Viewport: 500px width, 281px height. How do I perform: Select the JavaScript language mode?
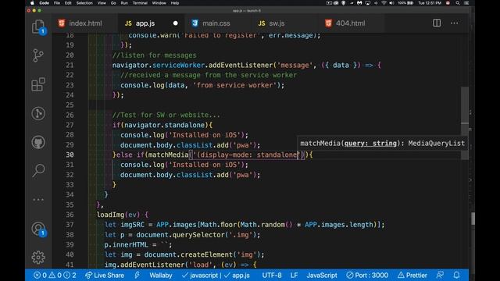coord(322,276)
